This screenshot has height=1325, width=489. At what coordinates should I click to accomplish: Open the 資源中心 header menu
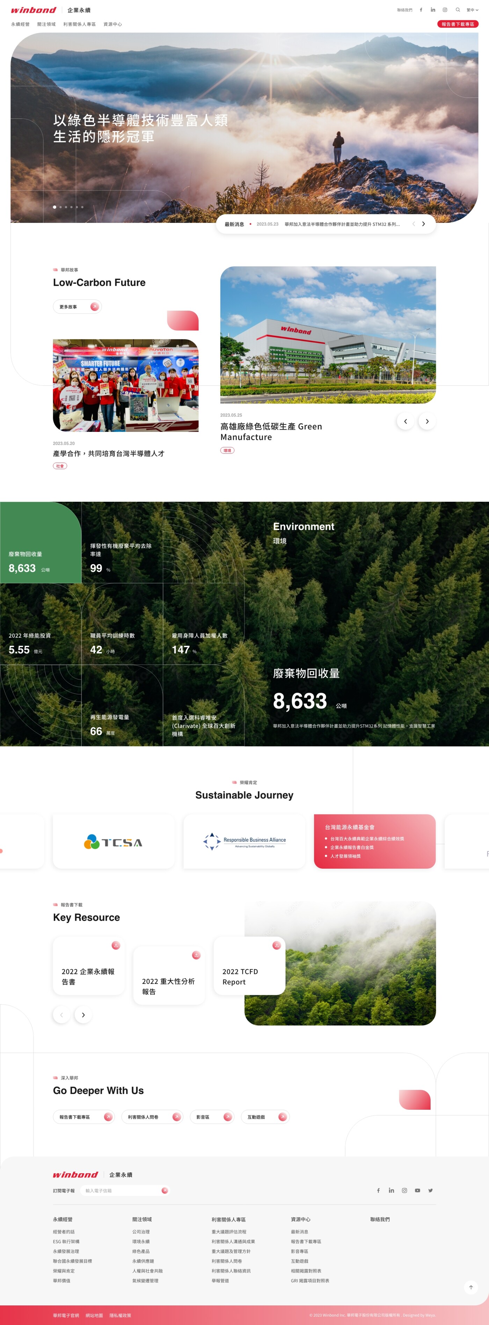(112, 24)
